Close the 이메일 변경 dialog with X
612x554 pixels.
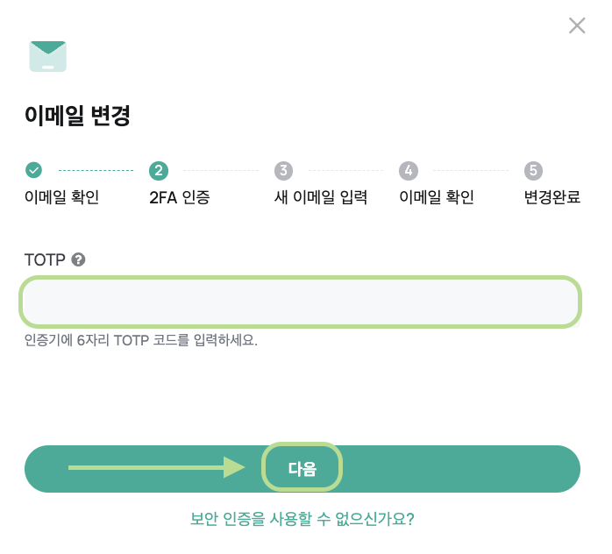point(577,25)
